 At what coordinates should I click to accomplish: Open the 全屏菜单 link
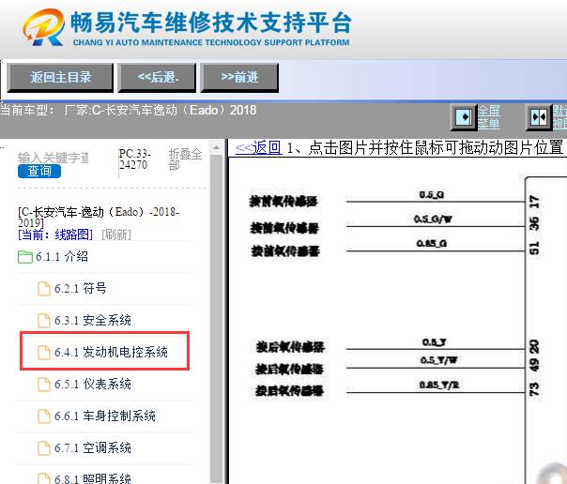point(488,117)
